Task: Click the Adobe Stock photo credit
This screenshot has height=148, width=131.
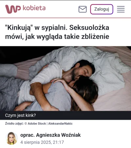Action: (37, 124)
